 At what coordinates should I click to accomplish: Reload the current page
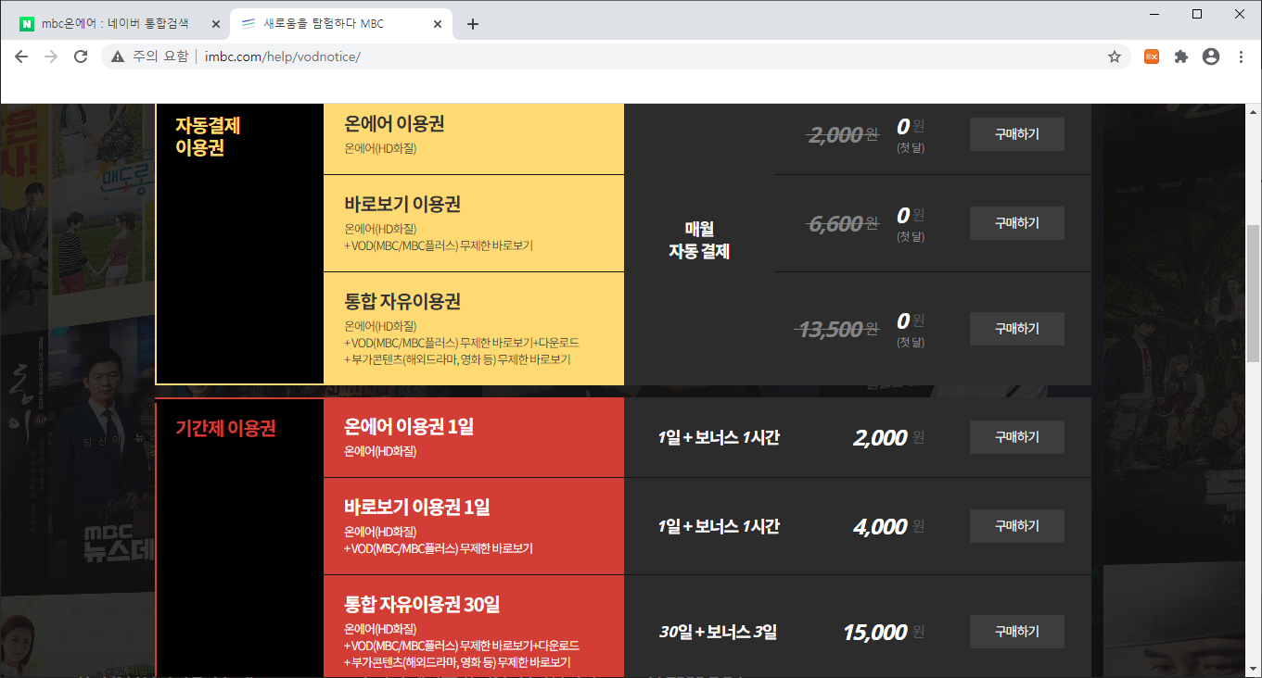tap(81, 56)
